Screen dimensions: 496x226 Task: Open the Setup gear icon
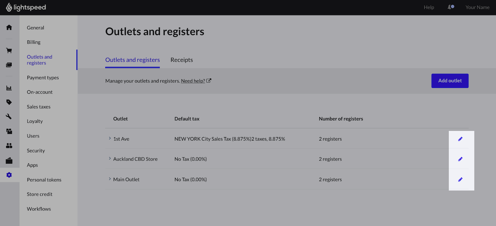click(9, 175)
